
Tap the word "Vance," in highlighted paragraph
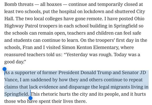11,80
